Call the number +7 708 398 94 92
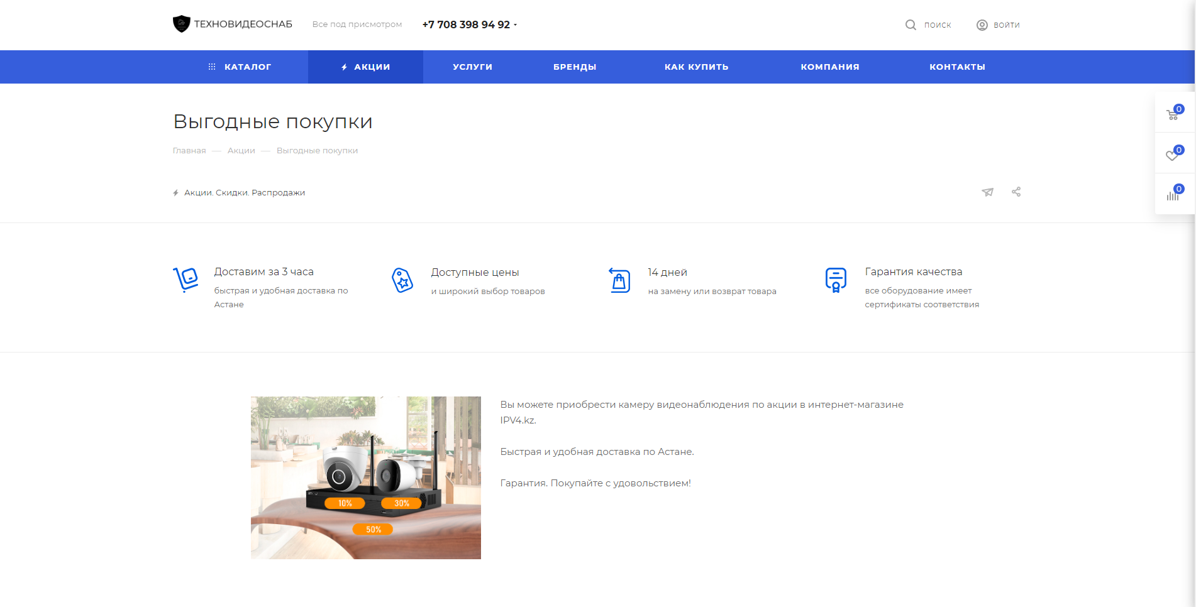 (466, 25)
